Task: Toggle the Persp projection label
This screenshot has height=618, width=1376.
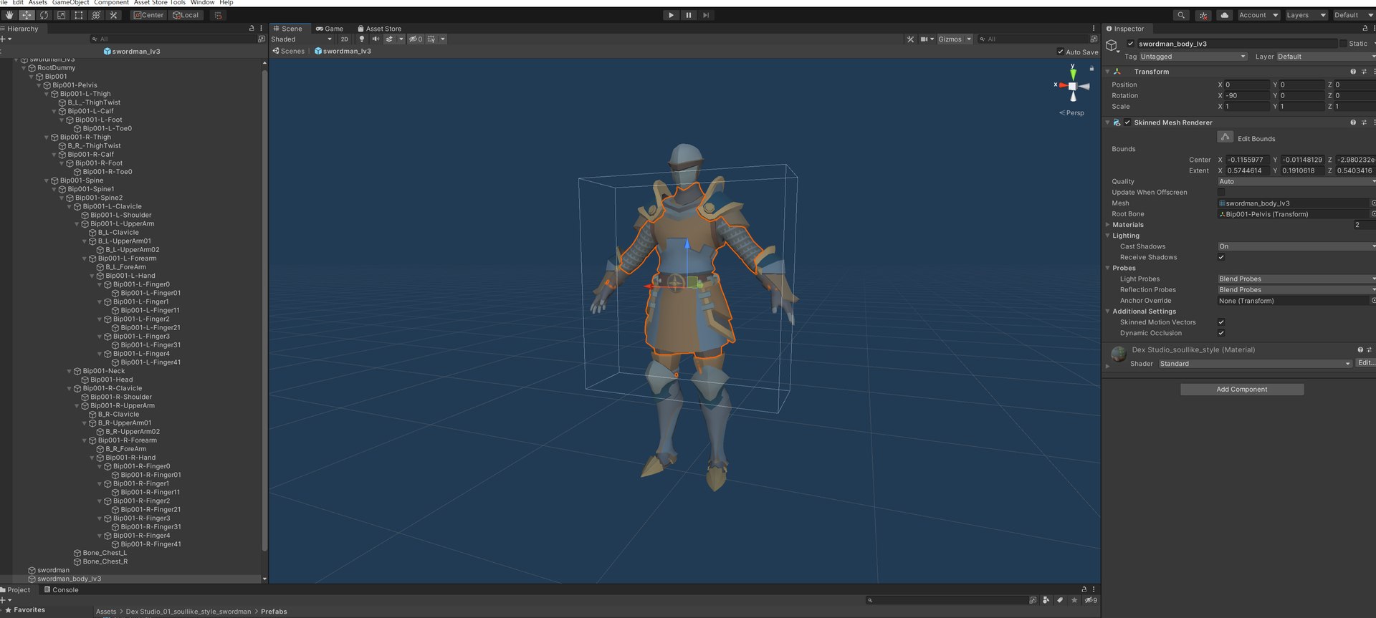Action: 1072,113
